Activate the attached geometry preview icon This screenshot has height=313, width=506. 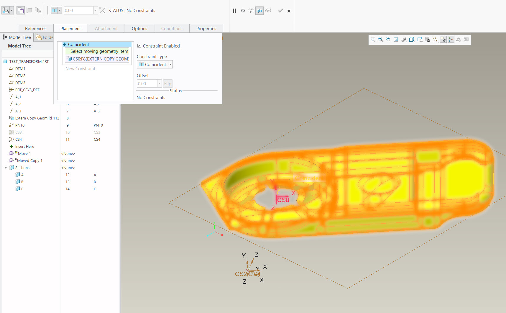pyautogui.click(x=251, y=11)
